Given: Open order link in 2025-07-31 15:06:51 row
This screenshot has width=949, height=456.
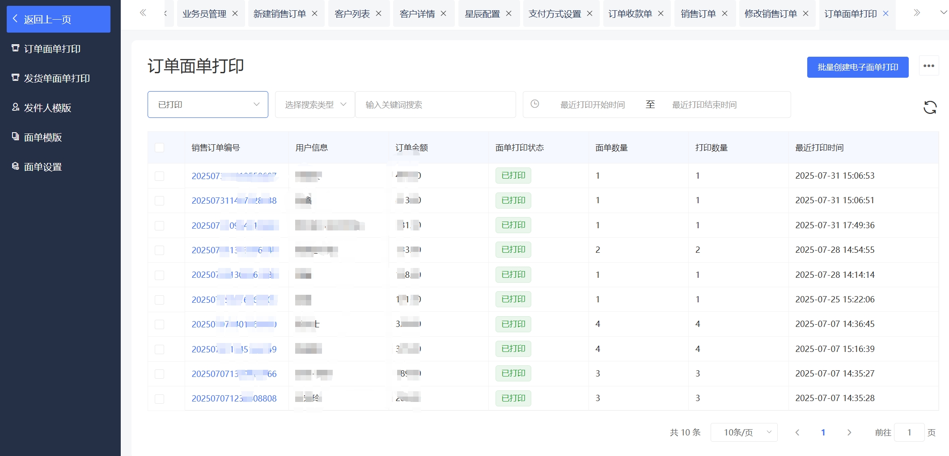Looking at the screenshot, I should 234,201.
